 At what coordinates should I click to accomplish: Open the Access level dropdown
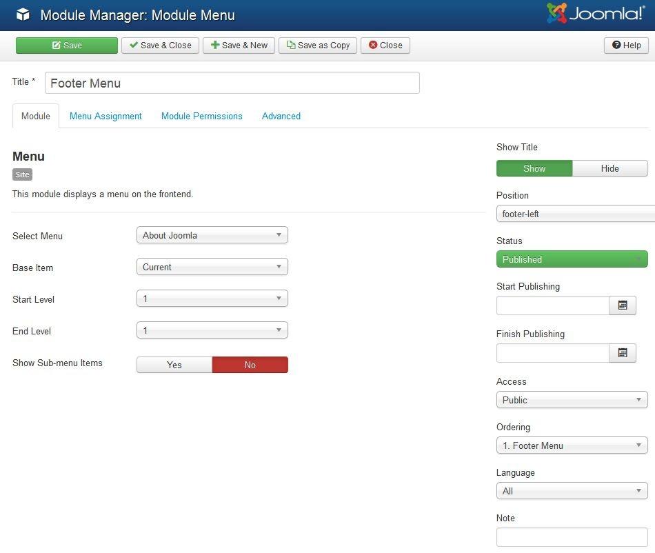572,400
